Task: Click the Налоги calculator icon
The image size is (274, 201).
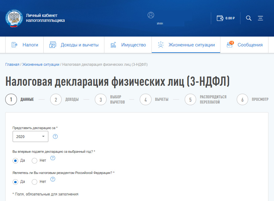Action: tap(14, 45)
